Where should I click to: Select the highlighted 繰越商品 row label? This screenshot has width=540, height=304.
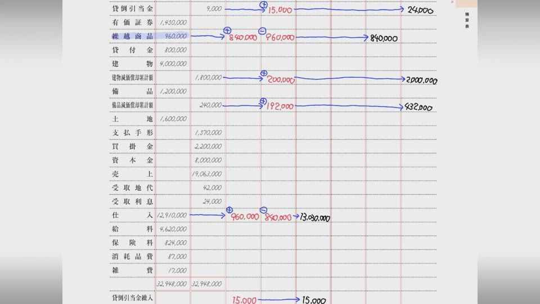click(x=132, y=35)
